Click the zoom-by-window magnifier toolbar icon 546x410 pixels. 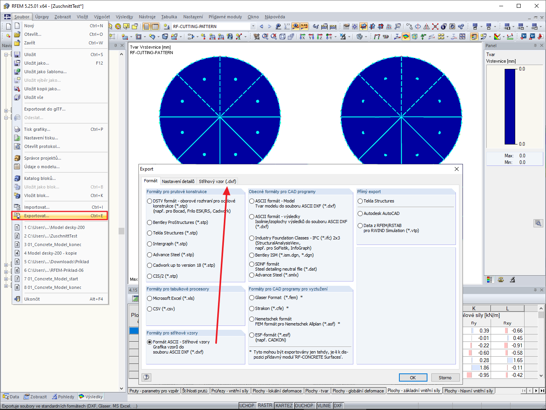[265, 37]
